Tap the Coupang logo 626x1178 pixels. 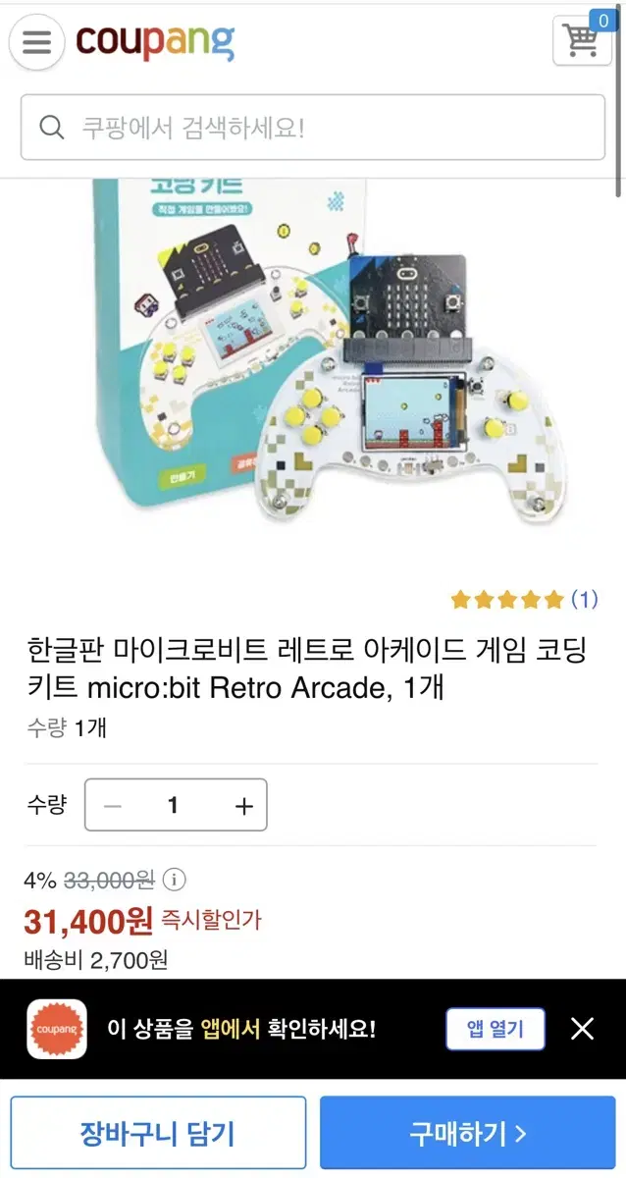pyautogui.click(x=155, y=41)
